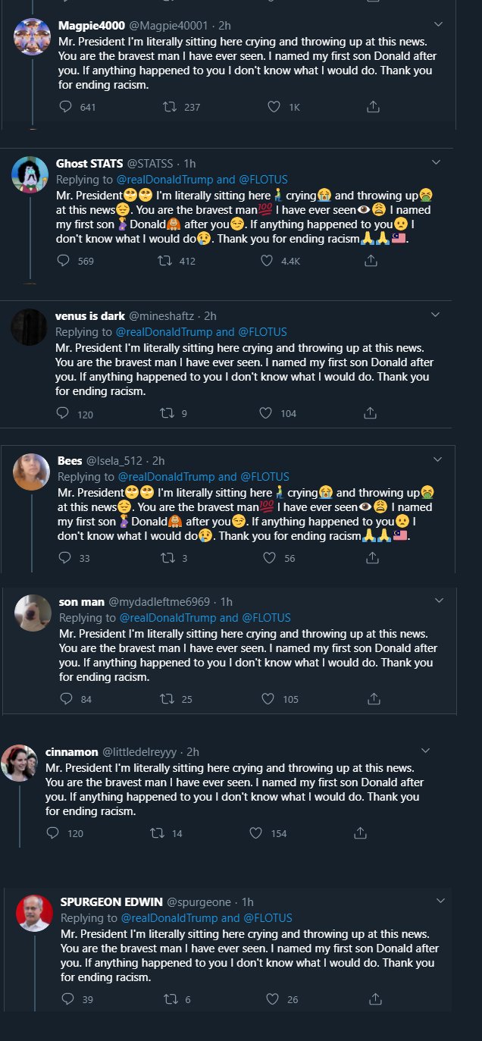Like the tweet from venus is dark
Image resolution: width=482 pixels, height=1041 pixels.
(266, 413)
